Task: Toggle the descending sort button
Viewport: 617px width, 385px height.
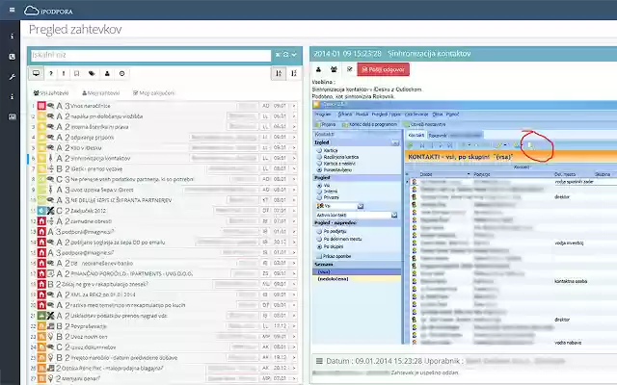Action: coord(293,73)
